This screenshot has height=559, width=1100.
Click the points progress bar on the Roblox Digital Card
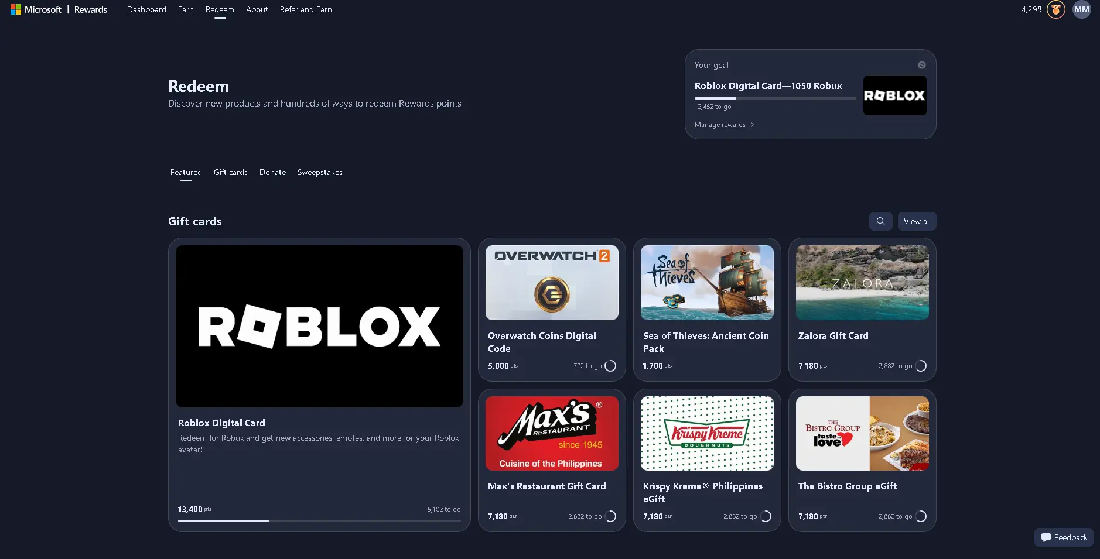pyautogui.click(x=319, y=520)
